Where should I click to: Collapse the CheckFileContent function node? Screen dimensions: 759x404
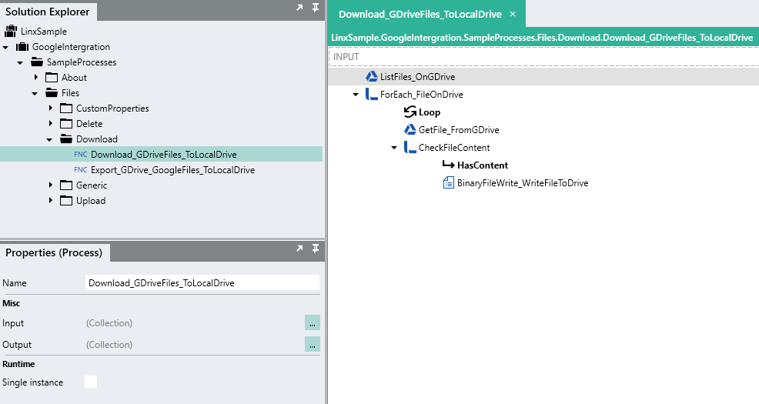tap(394, 148)
